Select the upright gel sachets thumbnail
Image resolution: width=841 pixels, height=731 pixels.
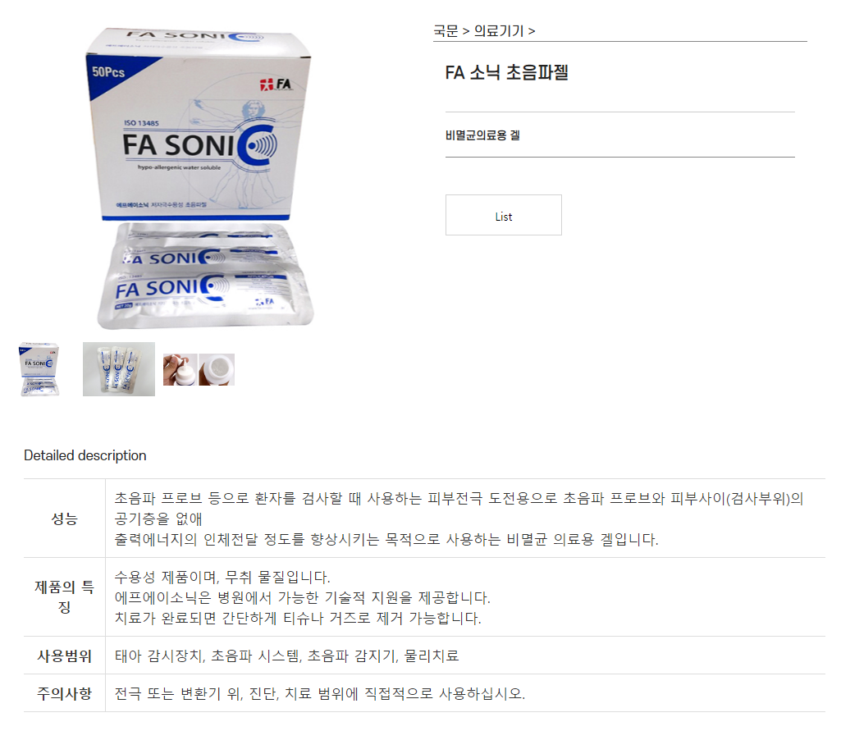click(118, 369)
